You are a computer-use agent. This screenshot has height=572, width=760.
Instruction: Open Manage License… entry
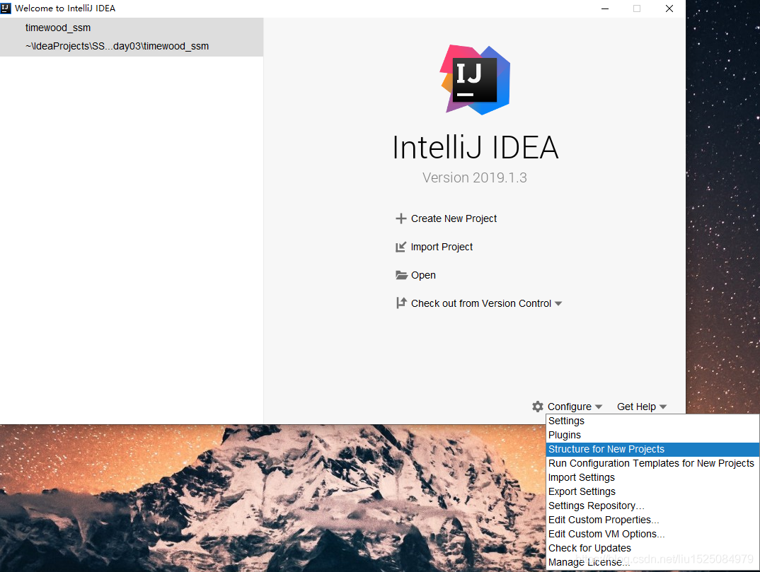(x=653, y=562)
